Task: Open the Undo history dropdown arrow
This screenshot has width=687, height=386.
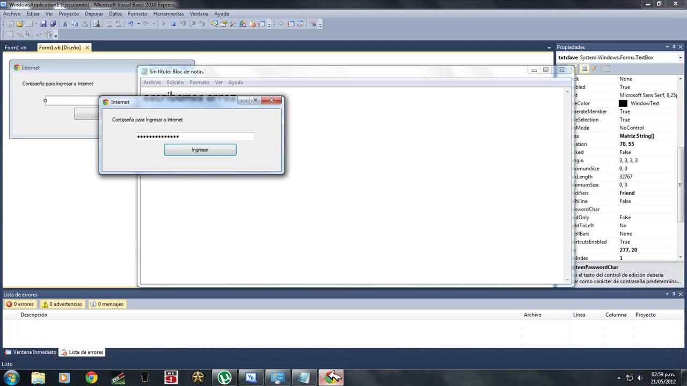Action: [x=138, y=24]
